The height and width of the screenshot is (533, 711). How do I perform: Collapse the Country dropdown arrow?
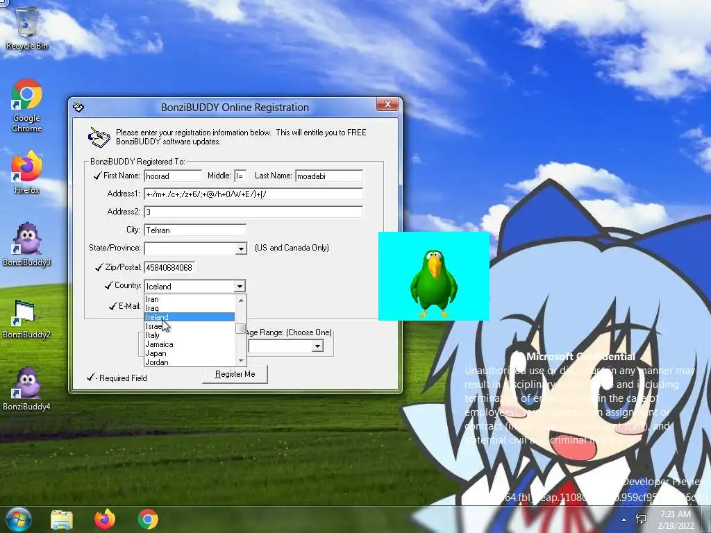click(x=240, y=287)
